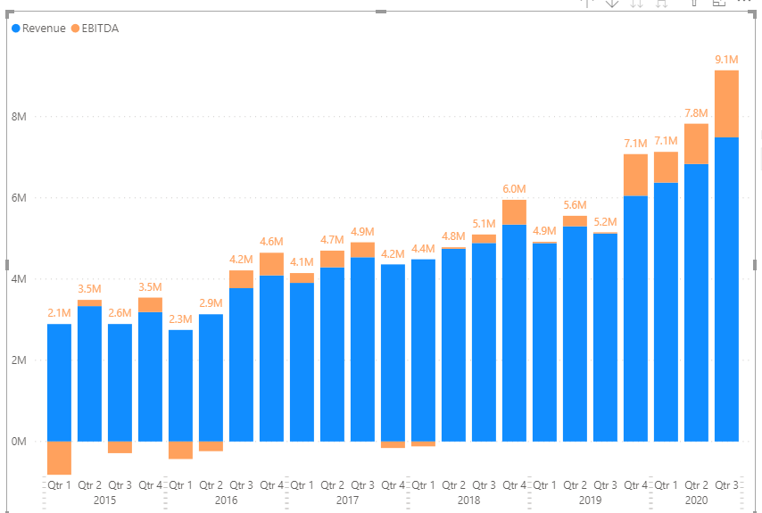Screen dimensions: 762x513
Task: Turn on drill down mode arrow icon
Action: (612, 3)
